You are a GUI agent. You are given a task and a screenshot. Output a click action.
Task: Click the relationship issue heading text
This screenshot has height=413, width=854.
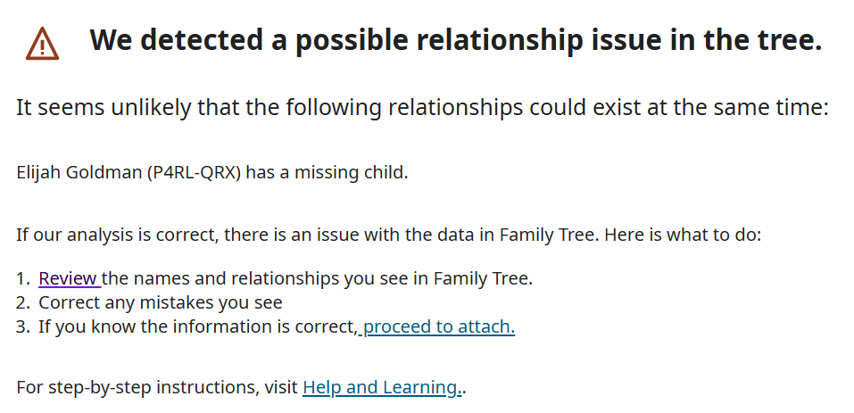(x=456, y=41)
